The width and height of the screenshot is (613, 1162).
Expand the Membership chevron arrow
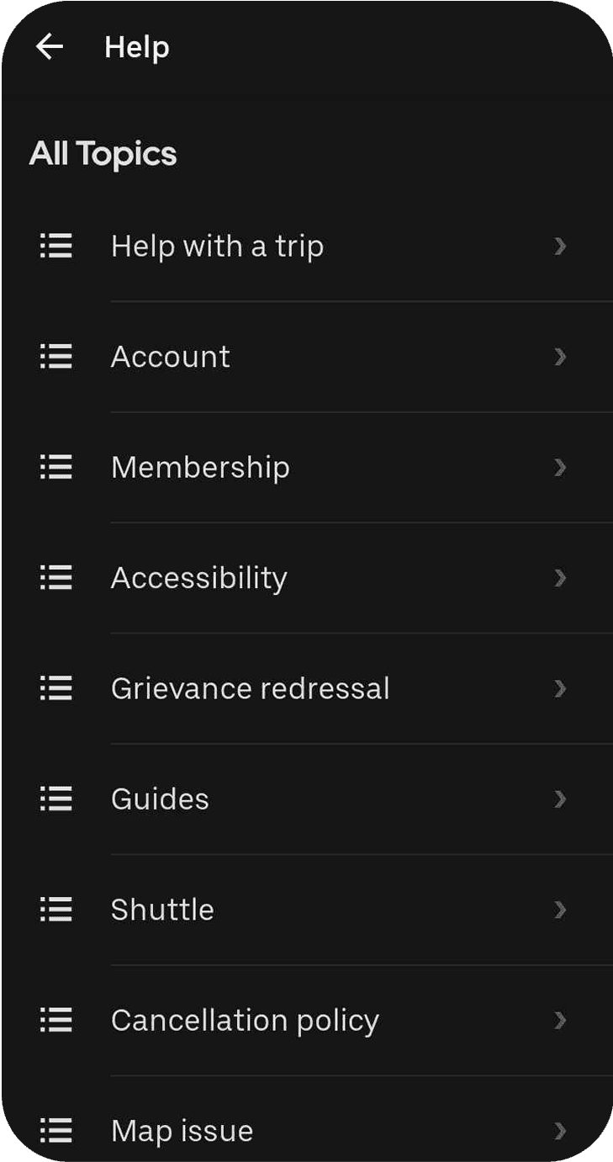pos(560,467)
